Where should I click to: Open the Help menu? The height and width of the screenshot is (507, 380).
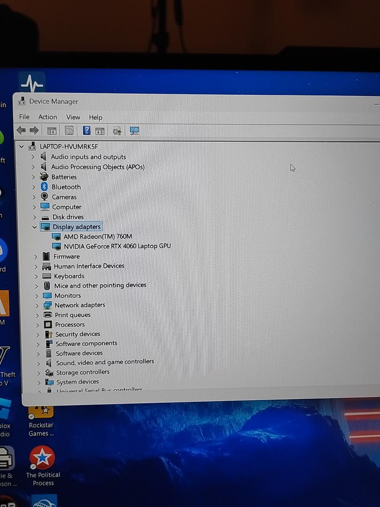[96, 117]
